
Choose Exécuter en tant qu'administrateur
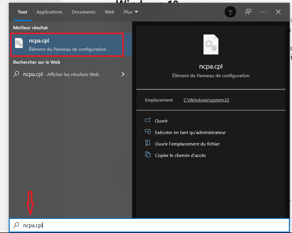point(190,133)
